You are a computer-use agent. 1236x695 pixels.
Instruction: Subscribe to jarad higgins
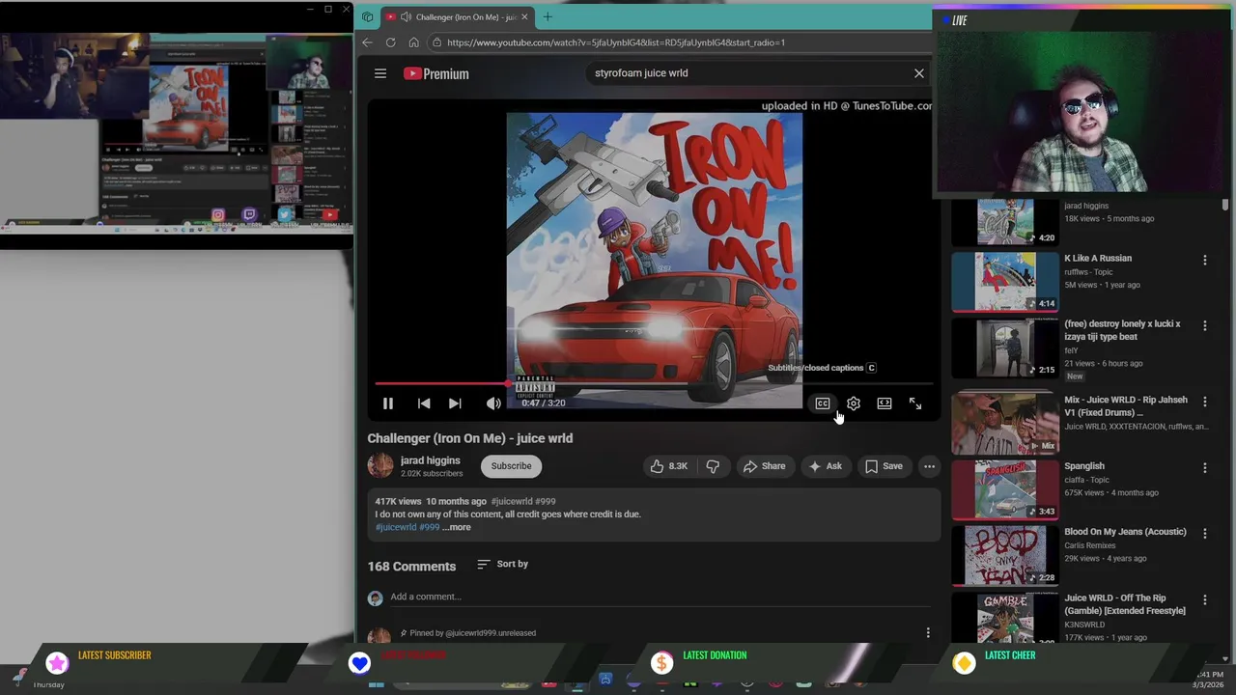click(x=511, y=466)
